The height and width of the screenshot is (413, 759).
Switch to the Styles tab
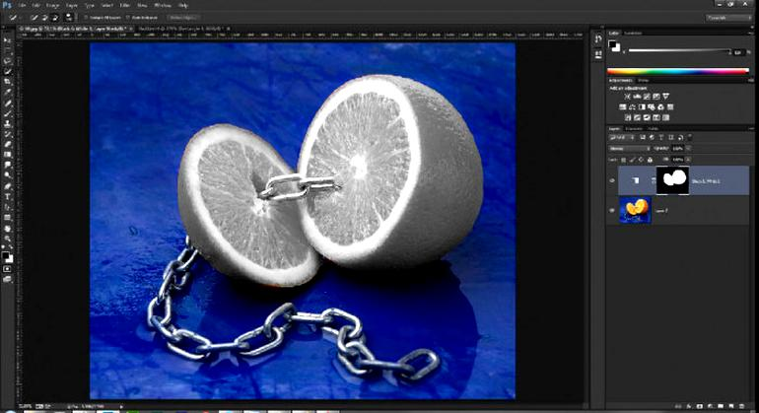[643, 81]
